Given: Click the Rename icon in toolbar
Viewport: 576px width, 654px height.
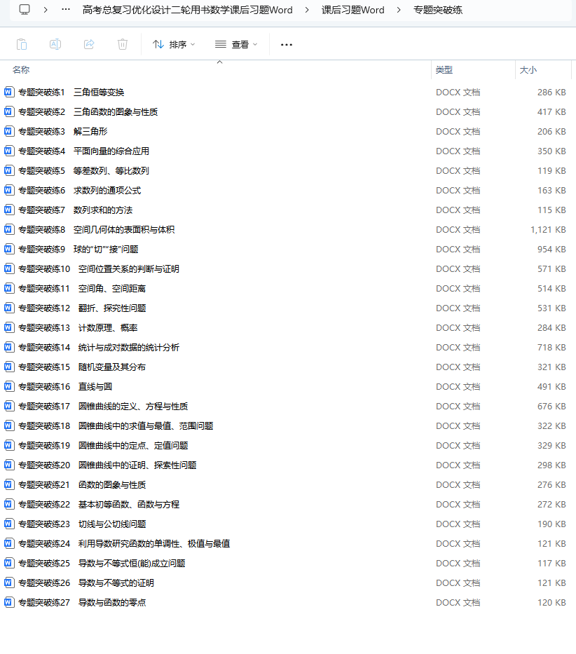Looking at the screenshot, I should pyautogui.click(x=55, y=44).
